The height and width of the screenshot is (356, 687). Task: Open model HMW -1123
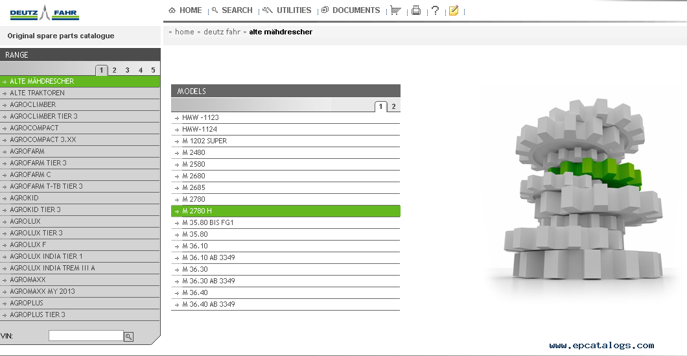tap(286, 117)
